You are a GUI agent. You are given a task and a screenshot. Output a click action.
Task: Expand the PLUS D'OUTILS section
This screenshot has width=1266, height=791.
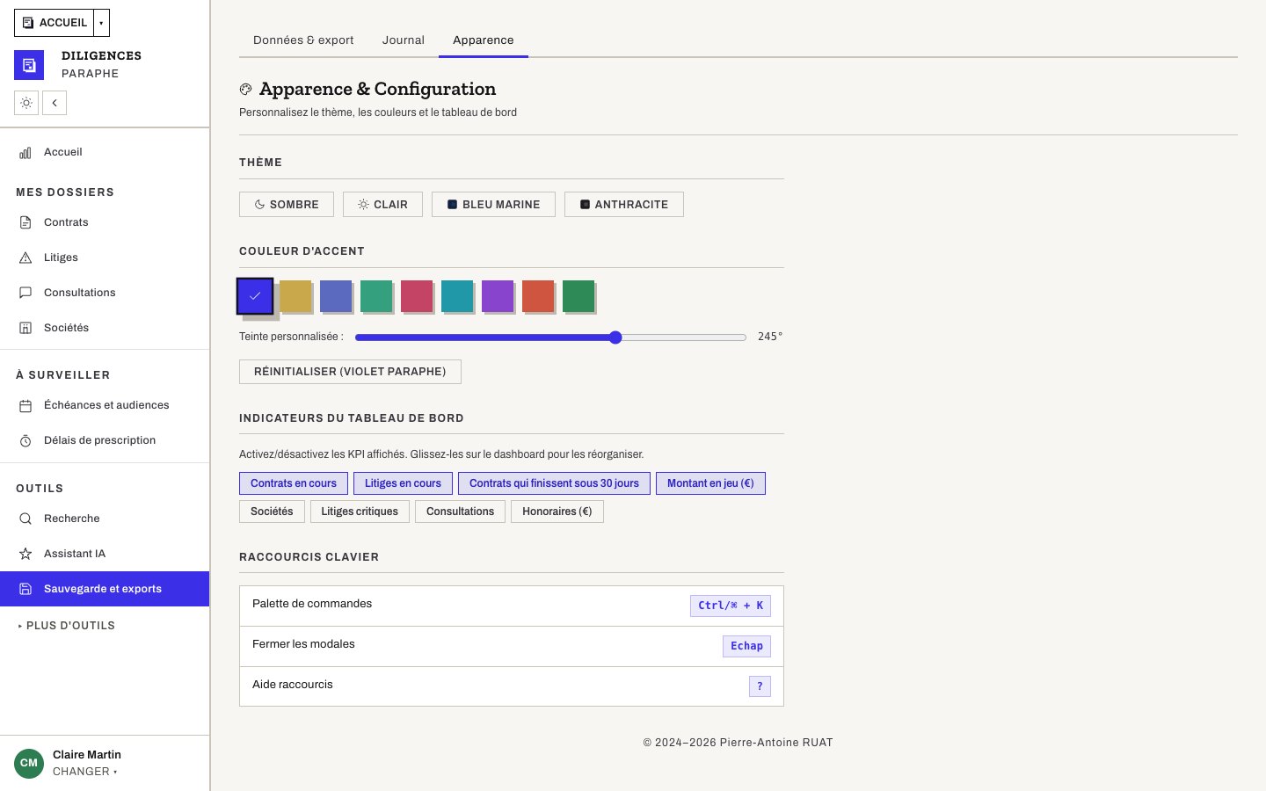(67, 626)
